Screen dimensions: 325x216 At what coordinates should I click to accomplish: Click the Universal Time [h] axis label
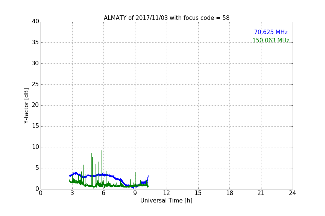point(166,201)
